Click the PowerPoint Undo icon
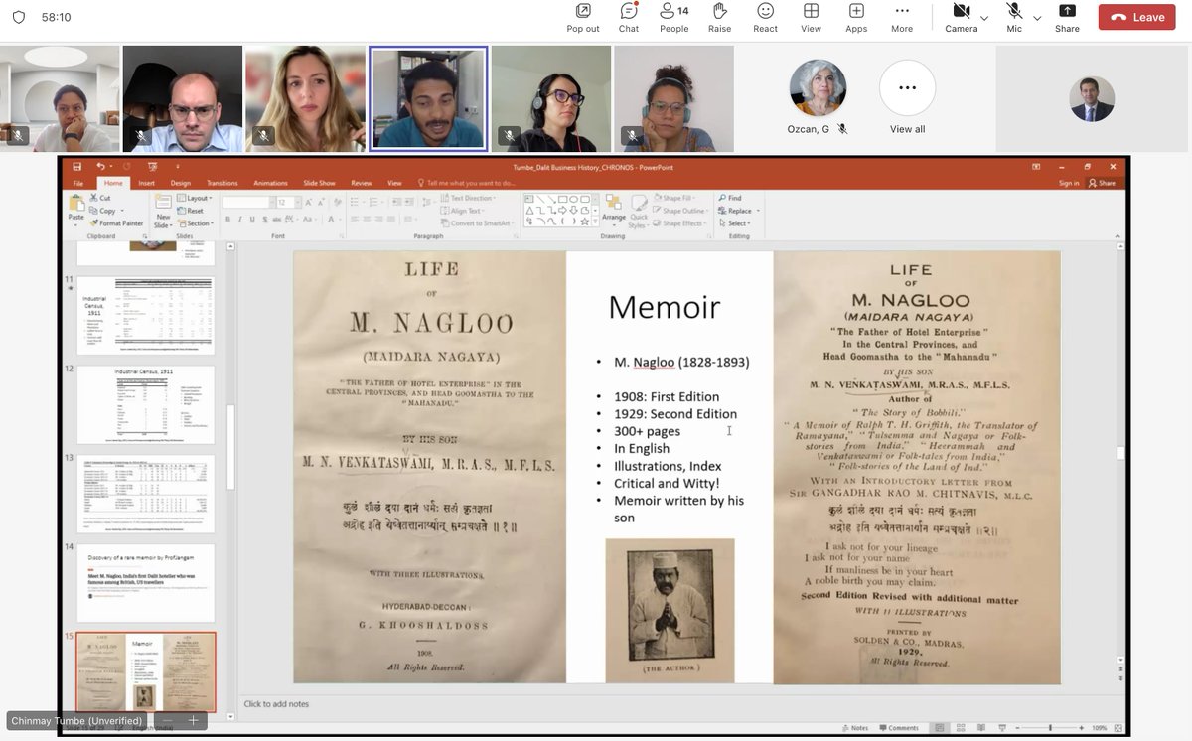The image size is (1192, 741). (x=100, y=167)
